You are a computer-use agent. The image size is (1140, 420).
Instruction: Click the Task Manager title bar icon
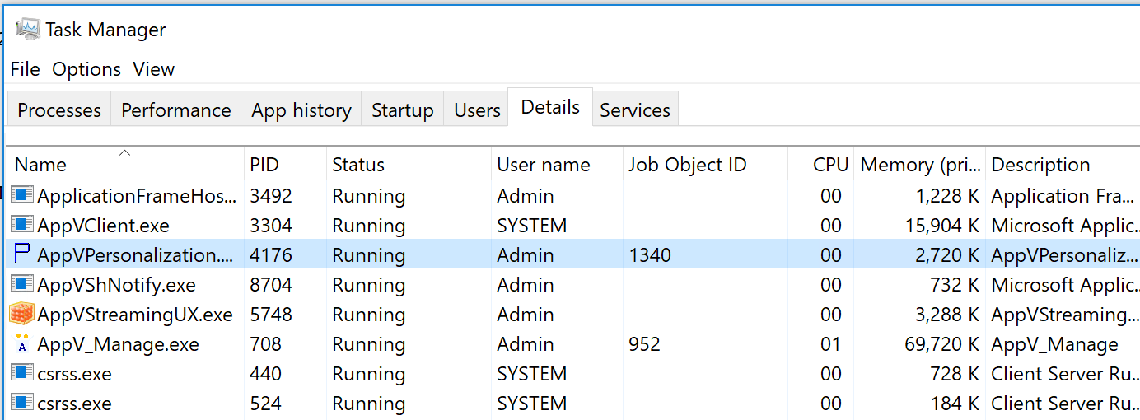pos(27,30)
